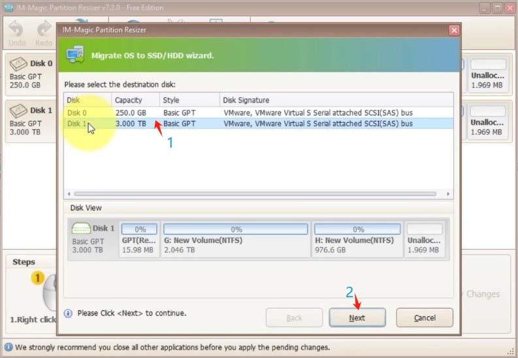This screenshot has height=358, width=518.
Task: Close the main Partition Resizer window
Action: (x=510, y=8)
